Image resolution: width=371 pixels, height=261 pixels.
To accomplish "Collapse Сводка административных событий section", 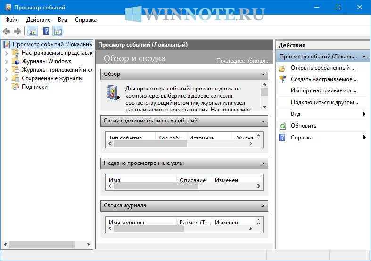I will click(x=263, y=121).
